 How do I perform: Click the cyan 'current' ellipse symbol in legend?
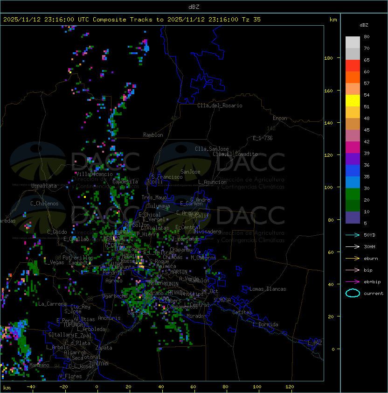pyautogui.click(x=353, y=293)
